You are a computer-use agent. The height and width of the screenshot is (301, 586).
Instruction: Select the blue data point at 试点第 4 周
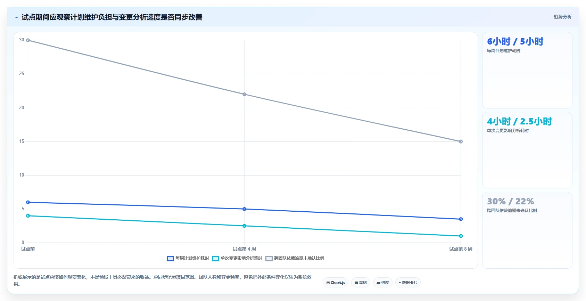click(244, 209)
